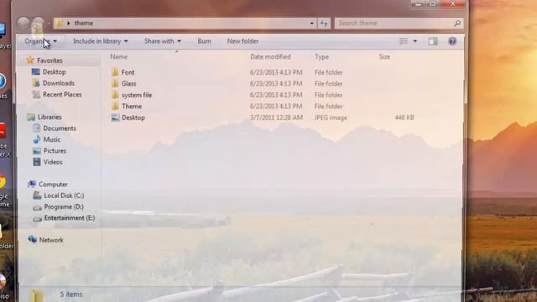Click the Glass folder name

pyautogui.click(x=128, y=84)
